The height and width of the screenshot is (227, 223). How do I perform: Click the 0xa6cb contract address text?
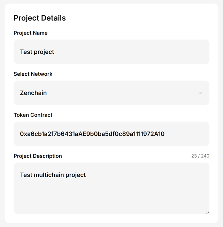point(92,134)
